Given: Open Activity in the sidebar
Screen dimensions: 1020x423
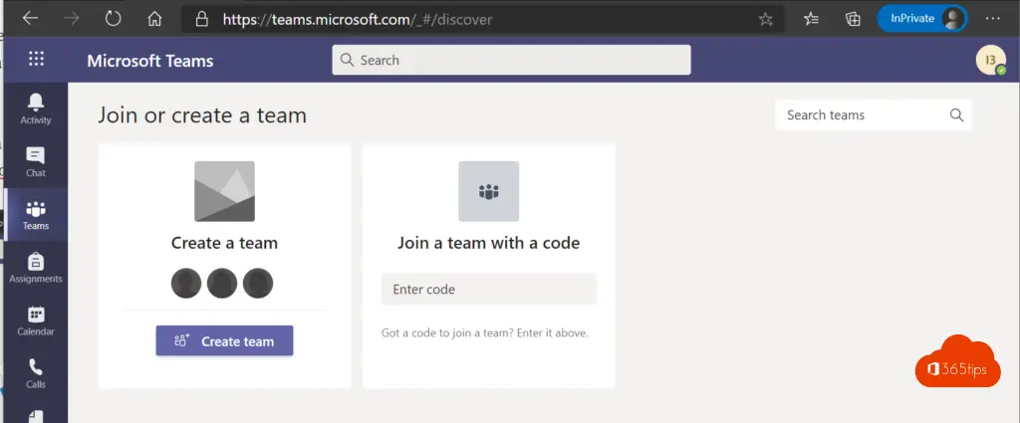Looking at the screenshot, I should tap(36, 108).
